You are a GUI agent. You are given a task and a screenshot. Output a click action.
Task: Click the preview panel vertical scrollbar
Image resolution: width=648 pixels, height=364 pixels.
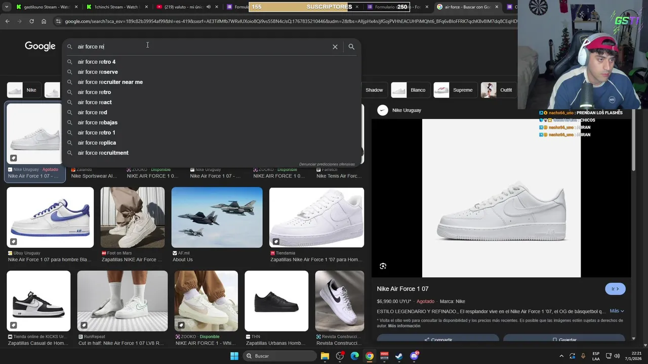(x=634, y=142)
